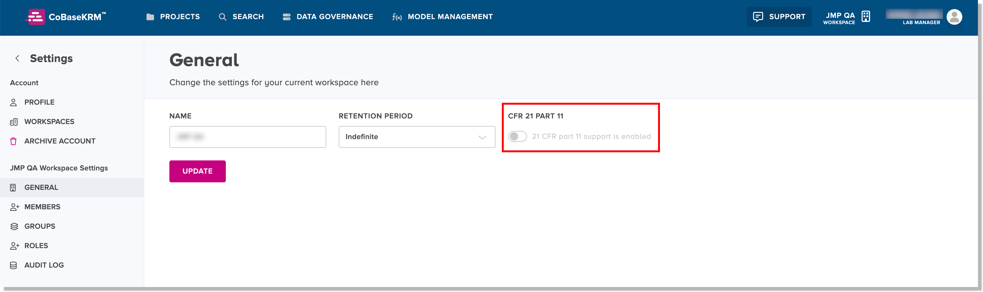The width and height of the screenshot is (983, 292).
Task: Click the 'Account' section label
Action: pos(24,83)
